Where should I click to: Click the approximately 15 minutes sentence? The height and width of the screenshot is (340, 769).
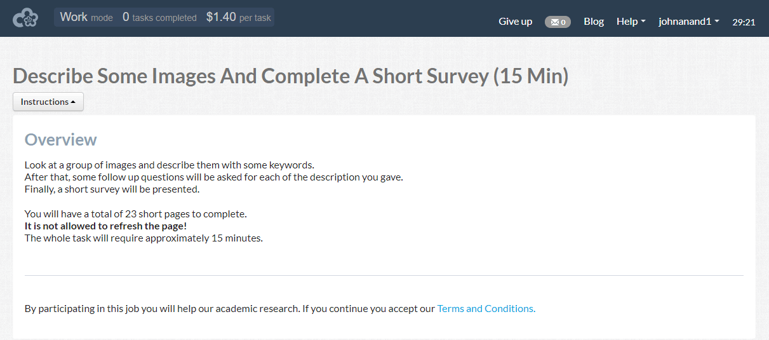[x=144, y=238]
